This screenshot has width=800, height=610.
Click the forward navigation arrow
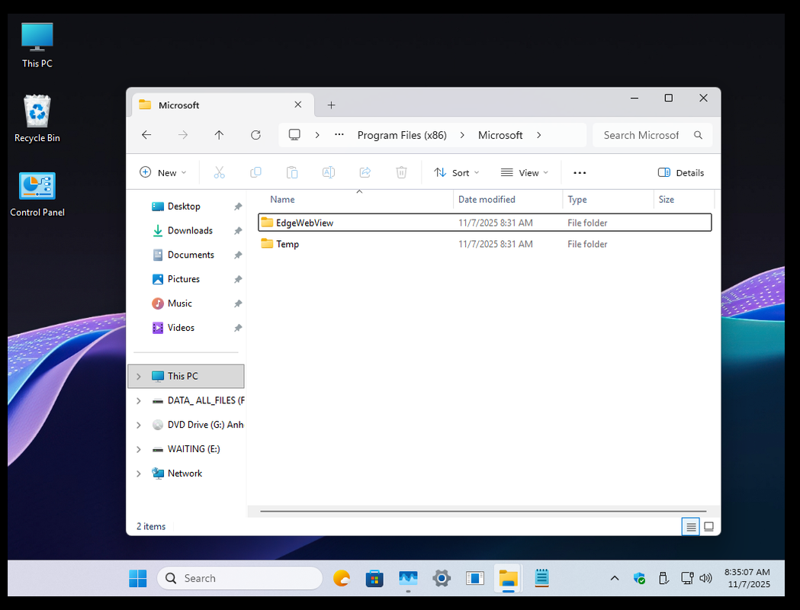pos(183,135)
